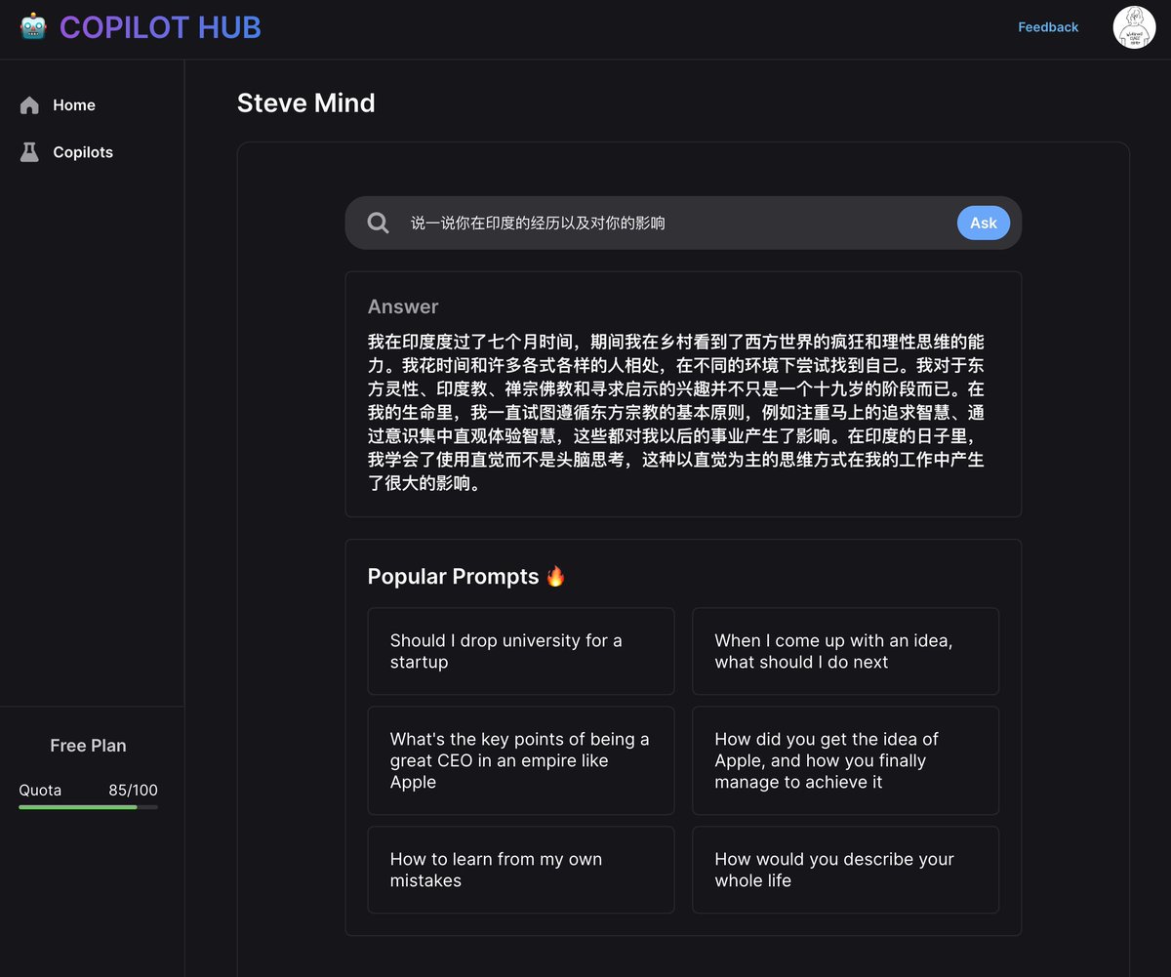Screen dimensions: 1171x977
Task: Open the Feedback link
Action: [1048, 27]
